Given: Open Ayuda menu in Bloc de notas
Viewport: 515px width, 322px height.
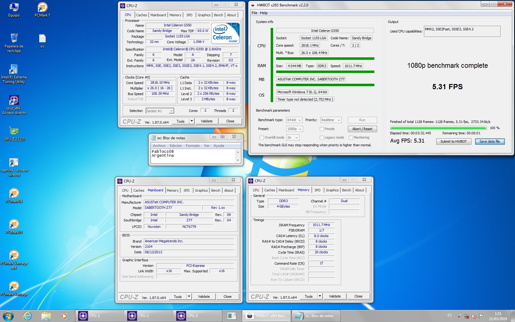Looking at the screenshot, I should click(x=219, y=146).
